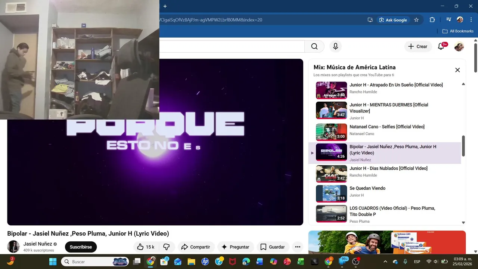
Task: Click the Bipolar video title text
Action: (88, 234)
